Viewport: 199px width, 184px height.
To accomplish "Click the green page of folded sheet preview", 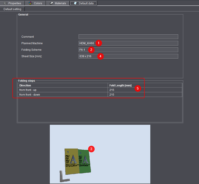I will coord(84,162).
